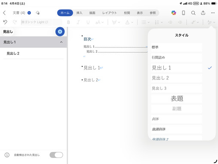Toggle underline formatting
Viewport: 218px width, 164px height.
[88, 22]
